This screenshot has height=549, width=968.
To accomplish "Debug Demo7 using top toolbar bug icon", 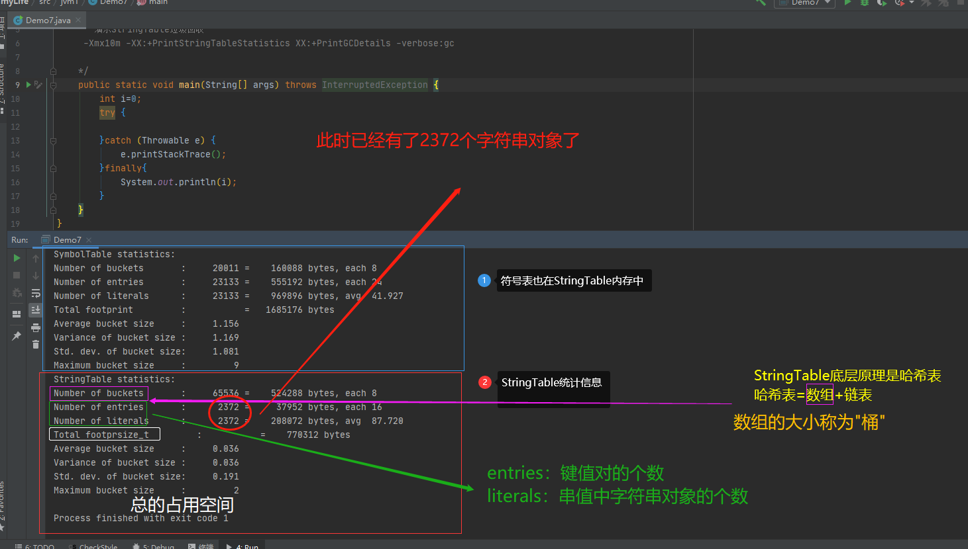I will (865, 3).
